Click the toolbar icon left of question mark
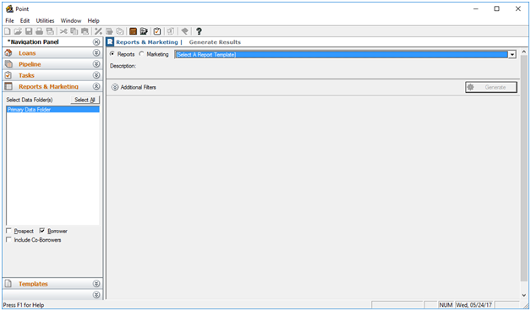Viewport: 531px width, 311px height. (184, 31)
